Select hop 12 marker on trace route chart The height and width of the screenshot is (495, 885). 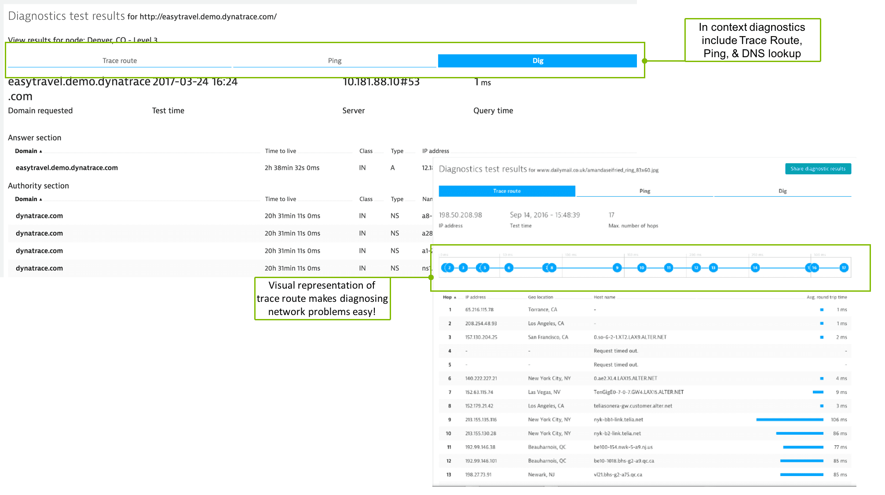[696, 268]
